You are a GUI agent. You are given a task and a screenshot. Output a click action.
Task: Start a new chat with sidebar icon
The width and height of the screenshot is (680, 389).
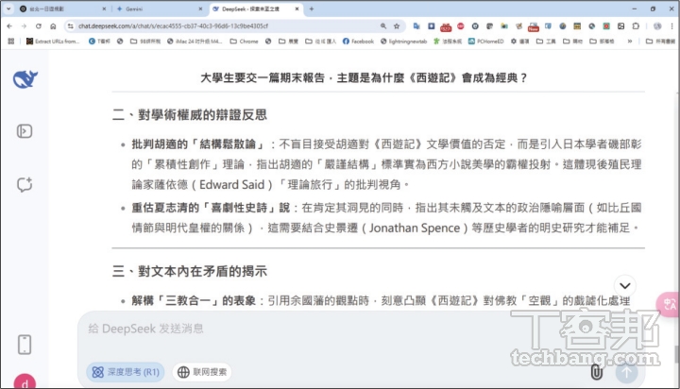point(25,184)
